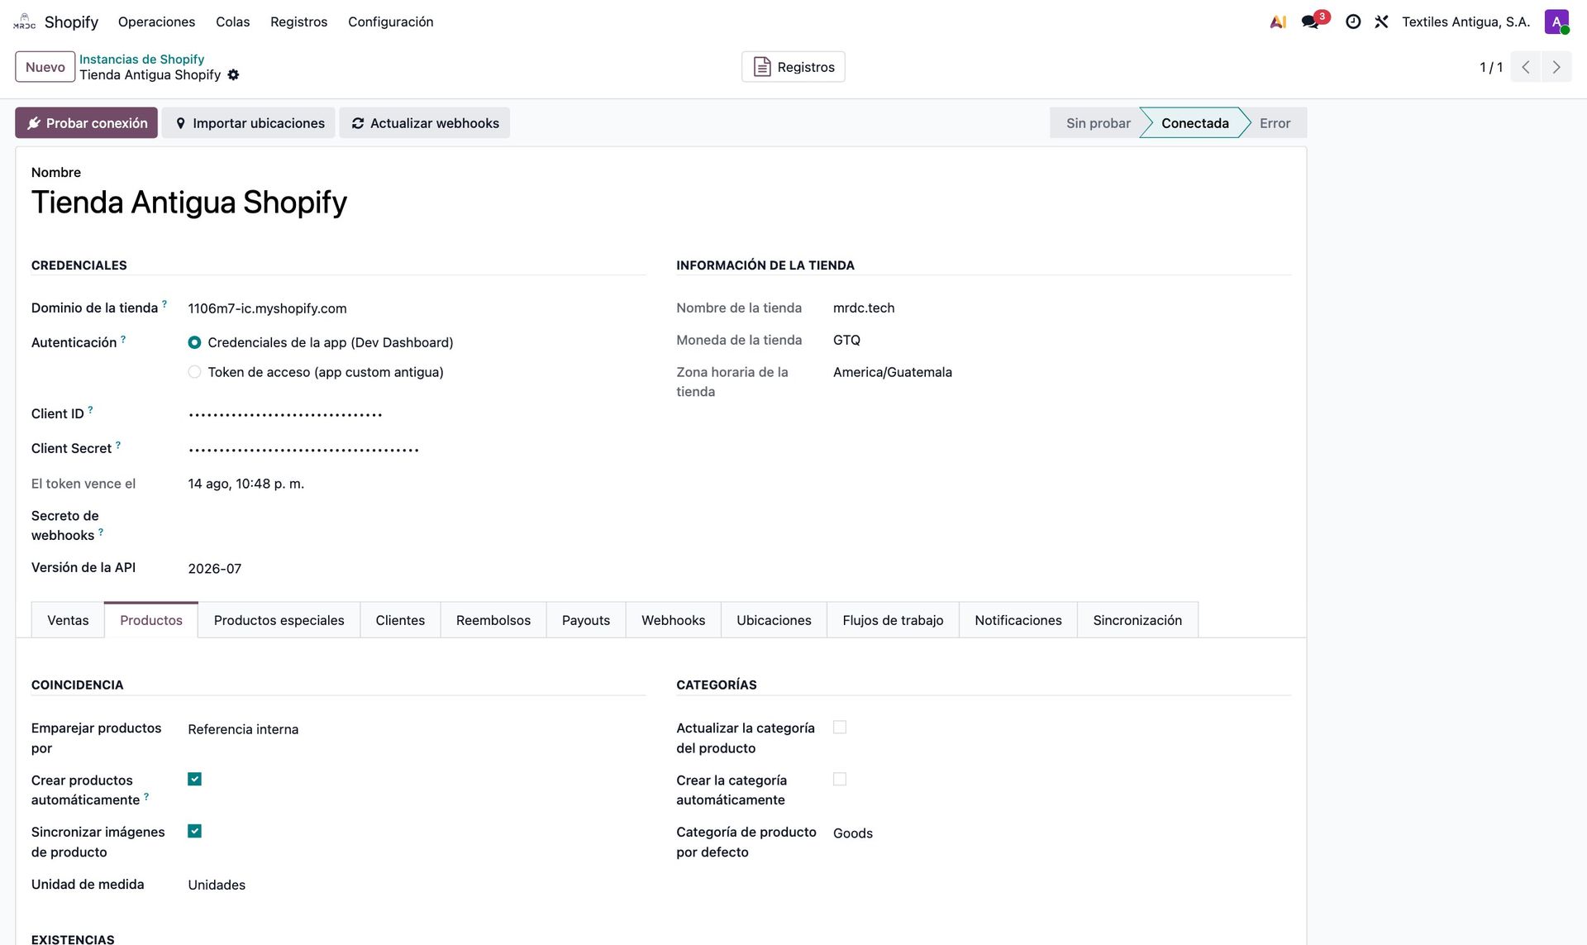Image resolution: width=1587 pixels, height=945 pixels.
Task: Toggle Crear productos automáticamente checkbox
Action: click(x=194, y=779)
